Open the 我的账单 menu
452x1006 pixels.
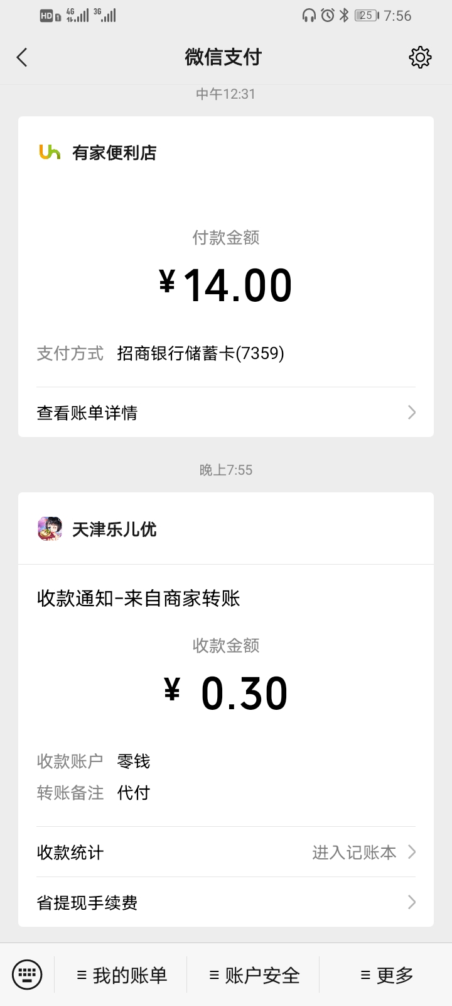[x=122, y=975]
